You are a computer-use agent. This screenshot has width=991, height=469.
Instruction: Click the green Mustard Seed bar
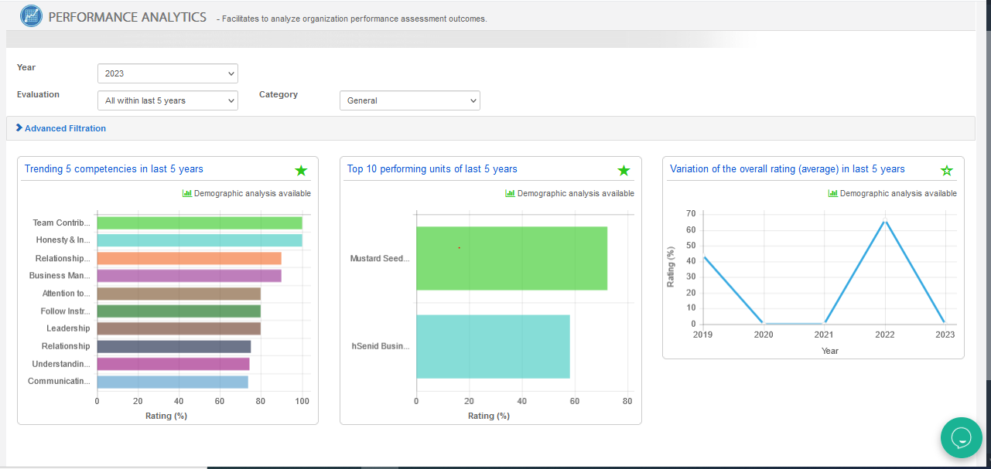[x=511, y=258]
